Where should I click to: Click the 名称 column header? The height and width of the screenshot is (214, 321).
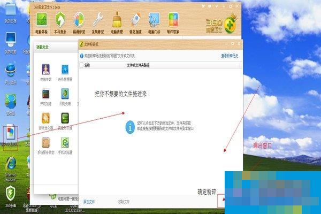tap(87, 65)
